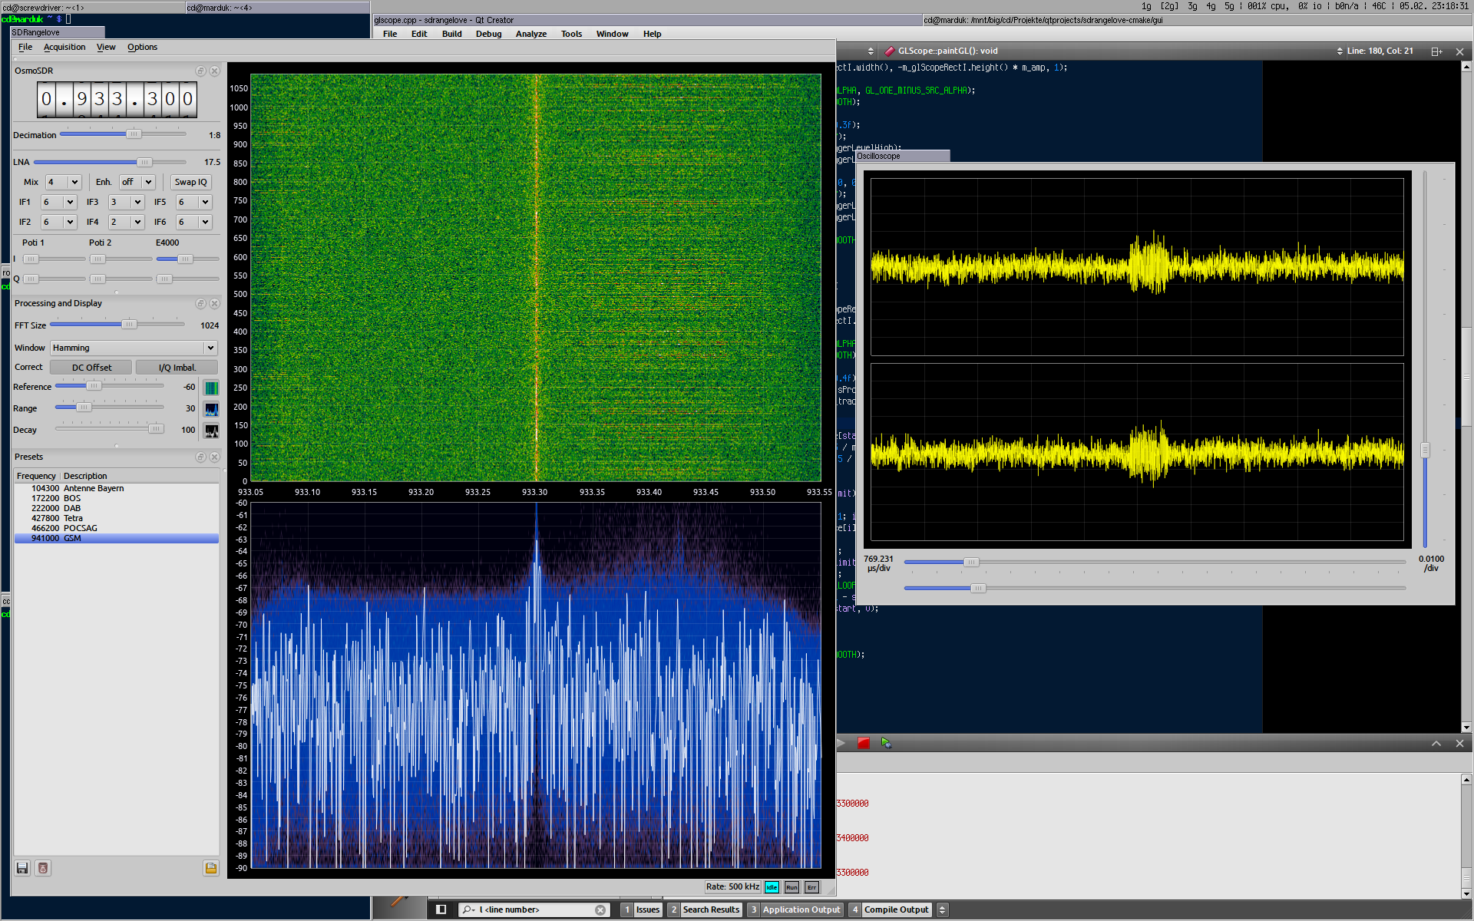Float the Processing and Display panel
This screenshot has width=1474, height=921.
tap(201, 303)
